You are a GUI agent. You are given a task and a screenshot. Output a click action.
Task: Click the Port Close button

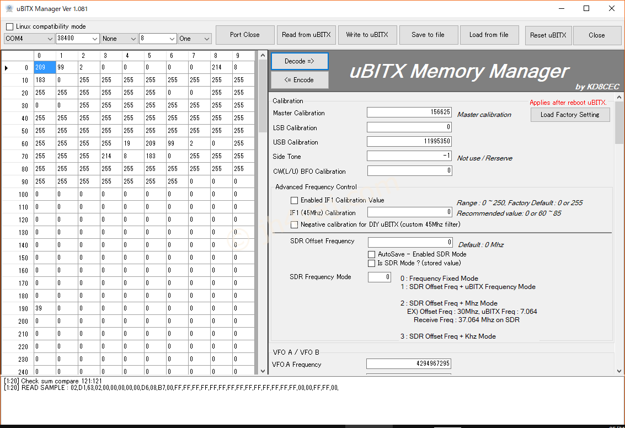(x=245, y=35)
